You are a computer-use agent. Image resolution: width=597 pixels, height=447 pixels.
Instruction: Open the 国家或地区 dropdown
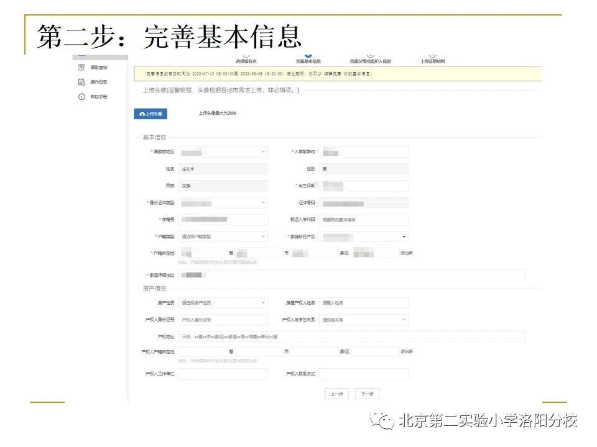(224, 151)
